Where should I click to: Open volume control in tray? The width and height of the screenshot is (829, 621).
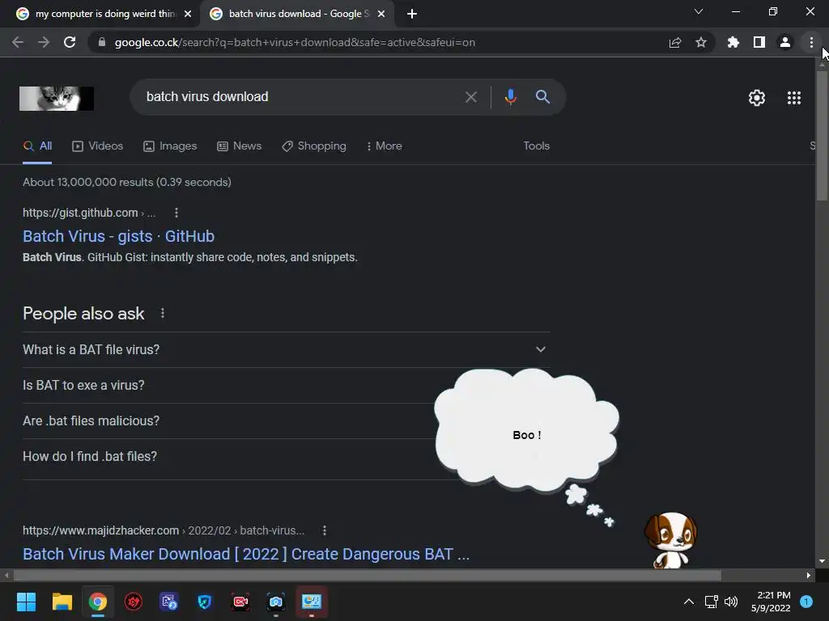(x=731, y=602)
